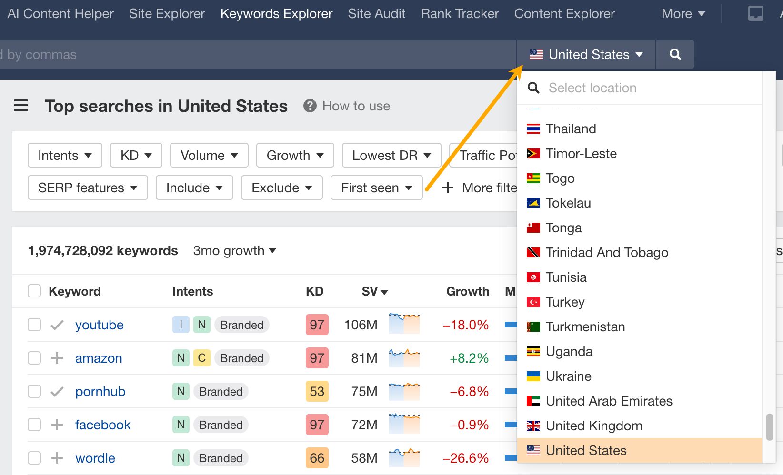Open the KD filter dropdown
The image size is (783, 475).
tap(136, 155)
